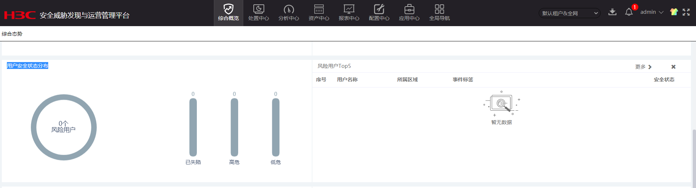
Task: Open the 综合概览 overview tab
Action: click(228, 13)
